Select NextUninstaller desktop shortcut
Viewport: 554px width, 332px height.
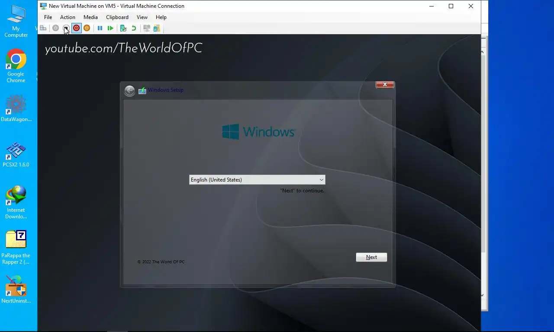16,289
